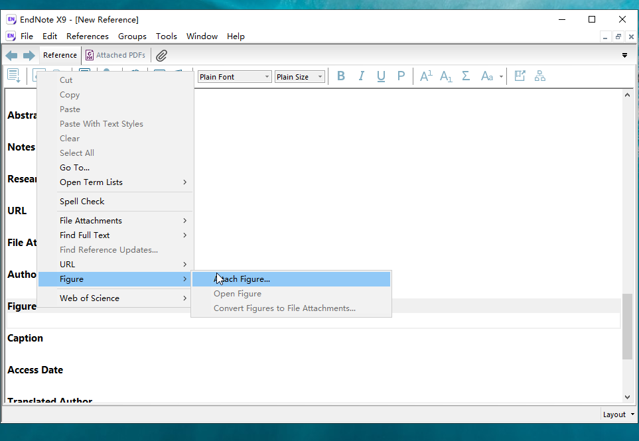
Task: Minimize the inner document window
Action: (x=605, y=36)
